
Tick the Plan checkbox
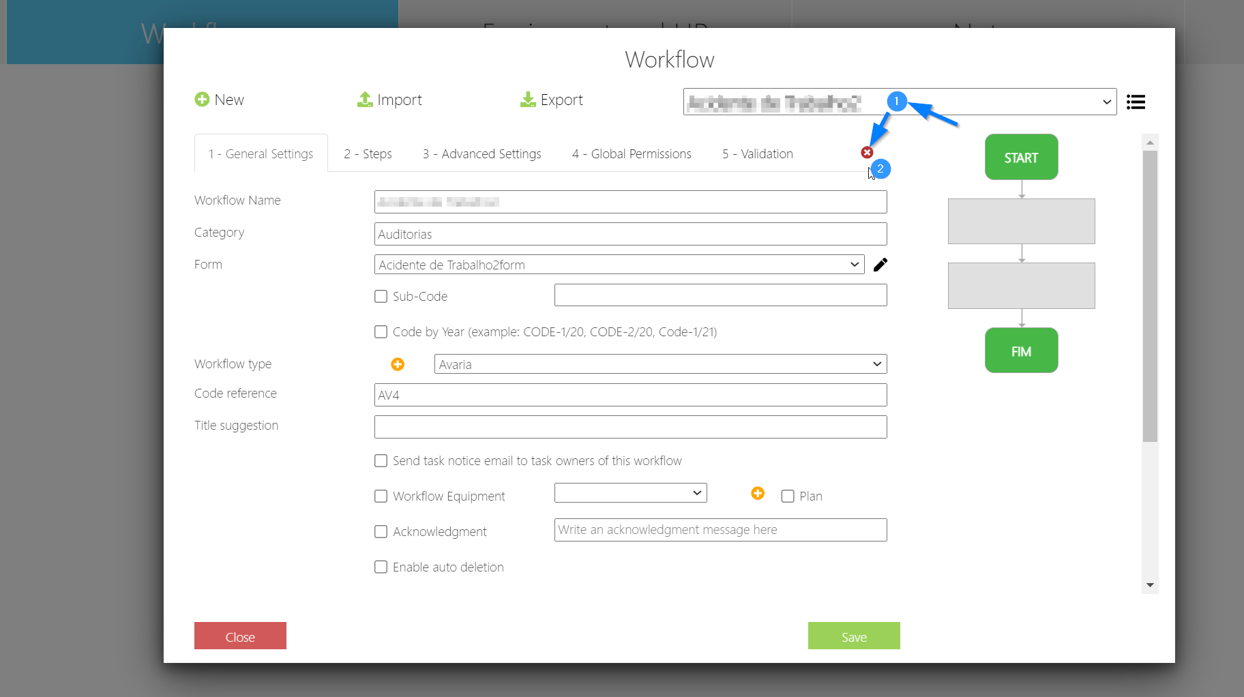788,496
